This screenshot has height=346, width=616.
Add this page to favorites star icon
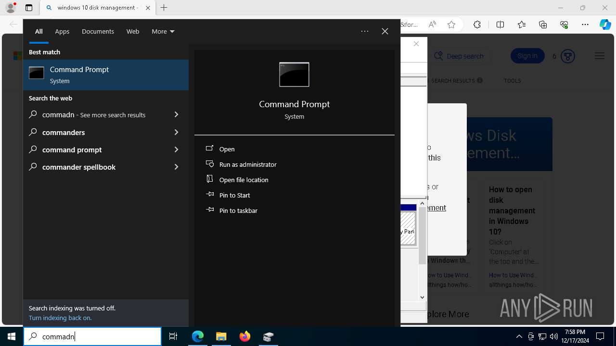(451, 25)
